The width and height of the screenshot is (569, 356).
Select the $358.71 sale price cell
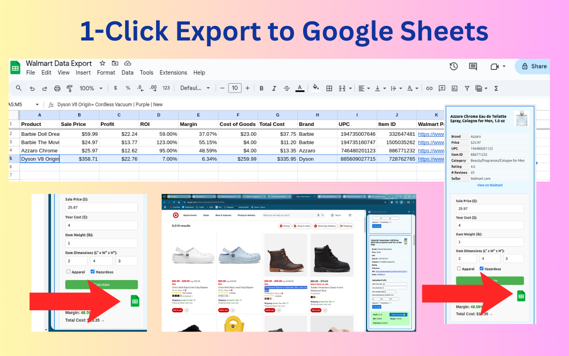click(79, 159)
